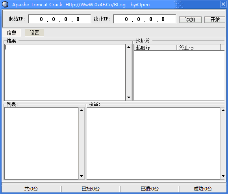Close the Apache Tomcat Crack window

(x=223, y=4)
